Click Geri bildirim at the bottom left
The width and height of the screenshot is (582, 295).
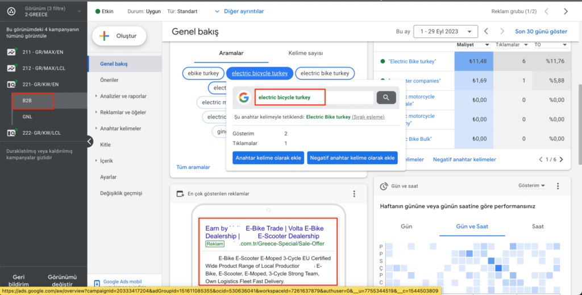coord(19,281)
